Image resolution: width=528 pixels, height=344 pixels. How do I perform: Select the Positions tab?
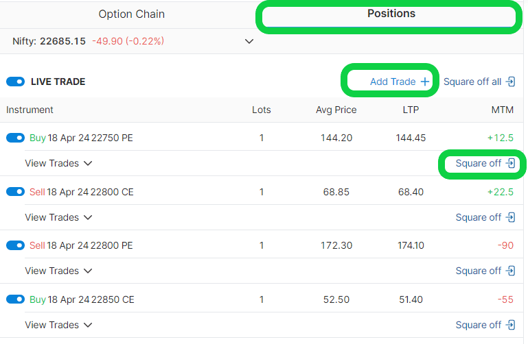[x=391, y=14]
